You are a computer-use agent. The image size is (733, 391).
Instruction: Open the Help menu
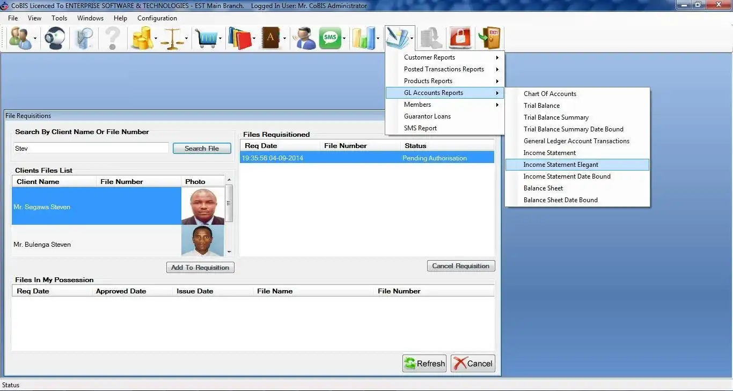coord(120,18)
